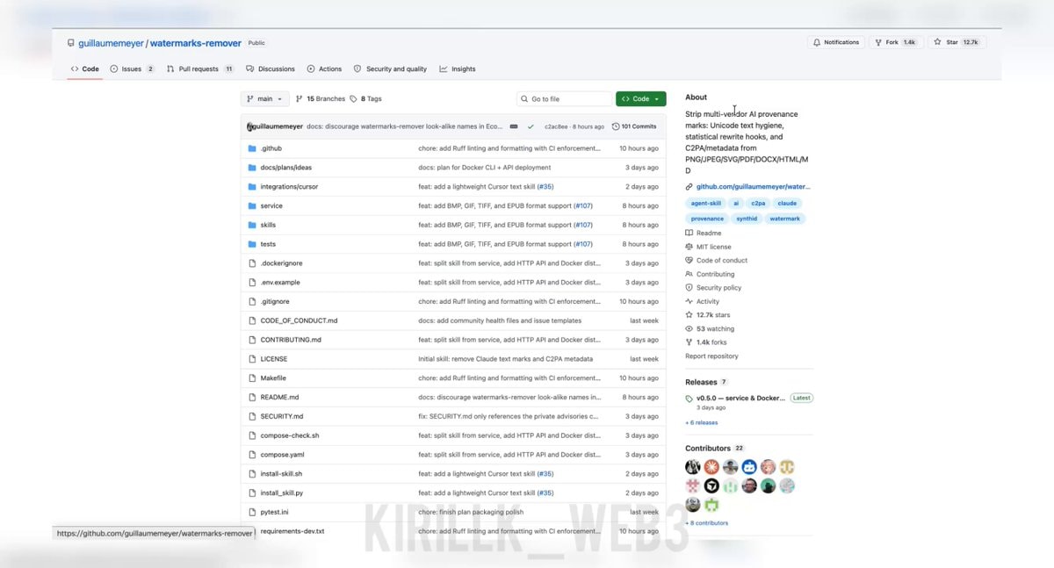Viewport: 1054px width, 568px height.
Task: Fork the repository
Action: point(894,42)
